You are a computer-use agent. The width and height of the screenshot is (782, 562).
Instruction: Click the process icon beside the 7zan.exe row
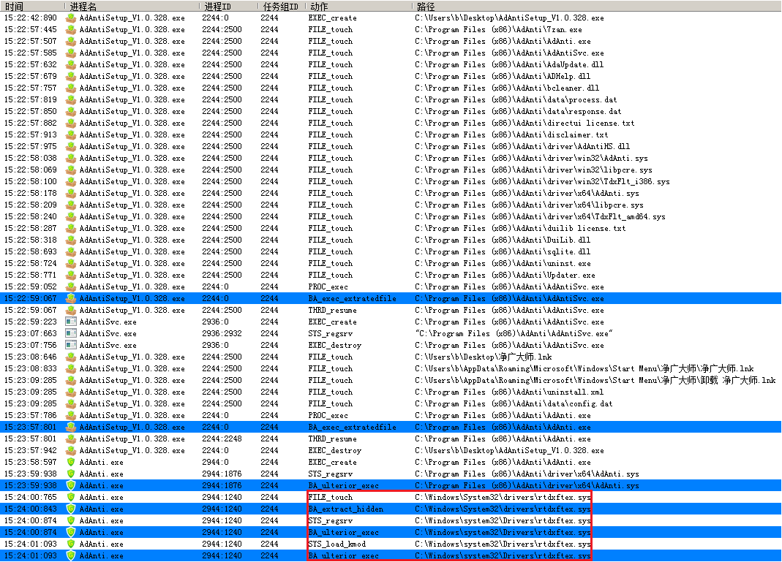(x=71, y=29)
